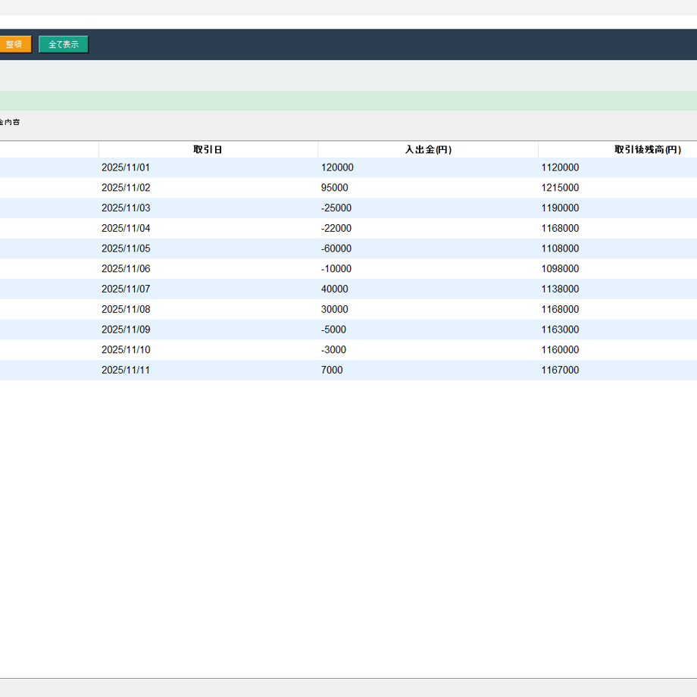Viewport: 697px width, 697px height.
Task: Select the date cell 2025/11/09
Action: (x=126, y=330)
